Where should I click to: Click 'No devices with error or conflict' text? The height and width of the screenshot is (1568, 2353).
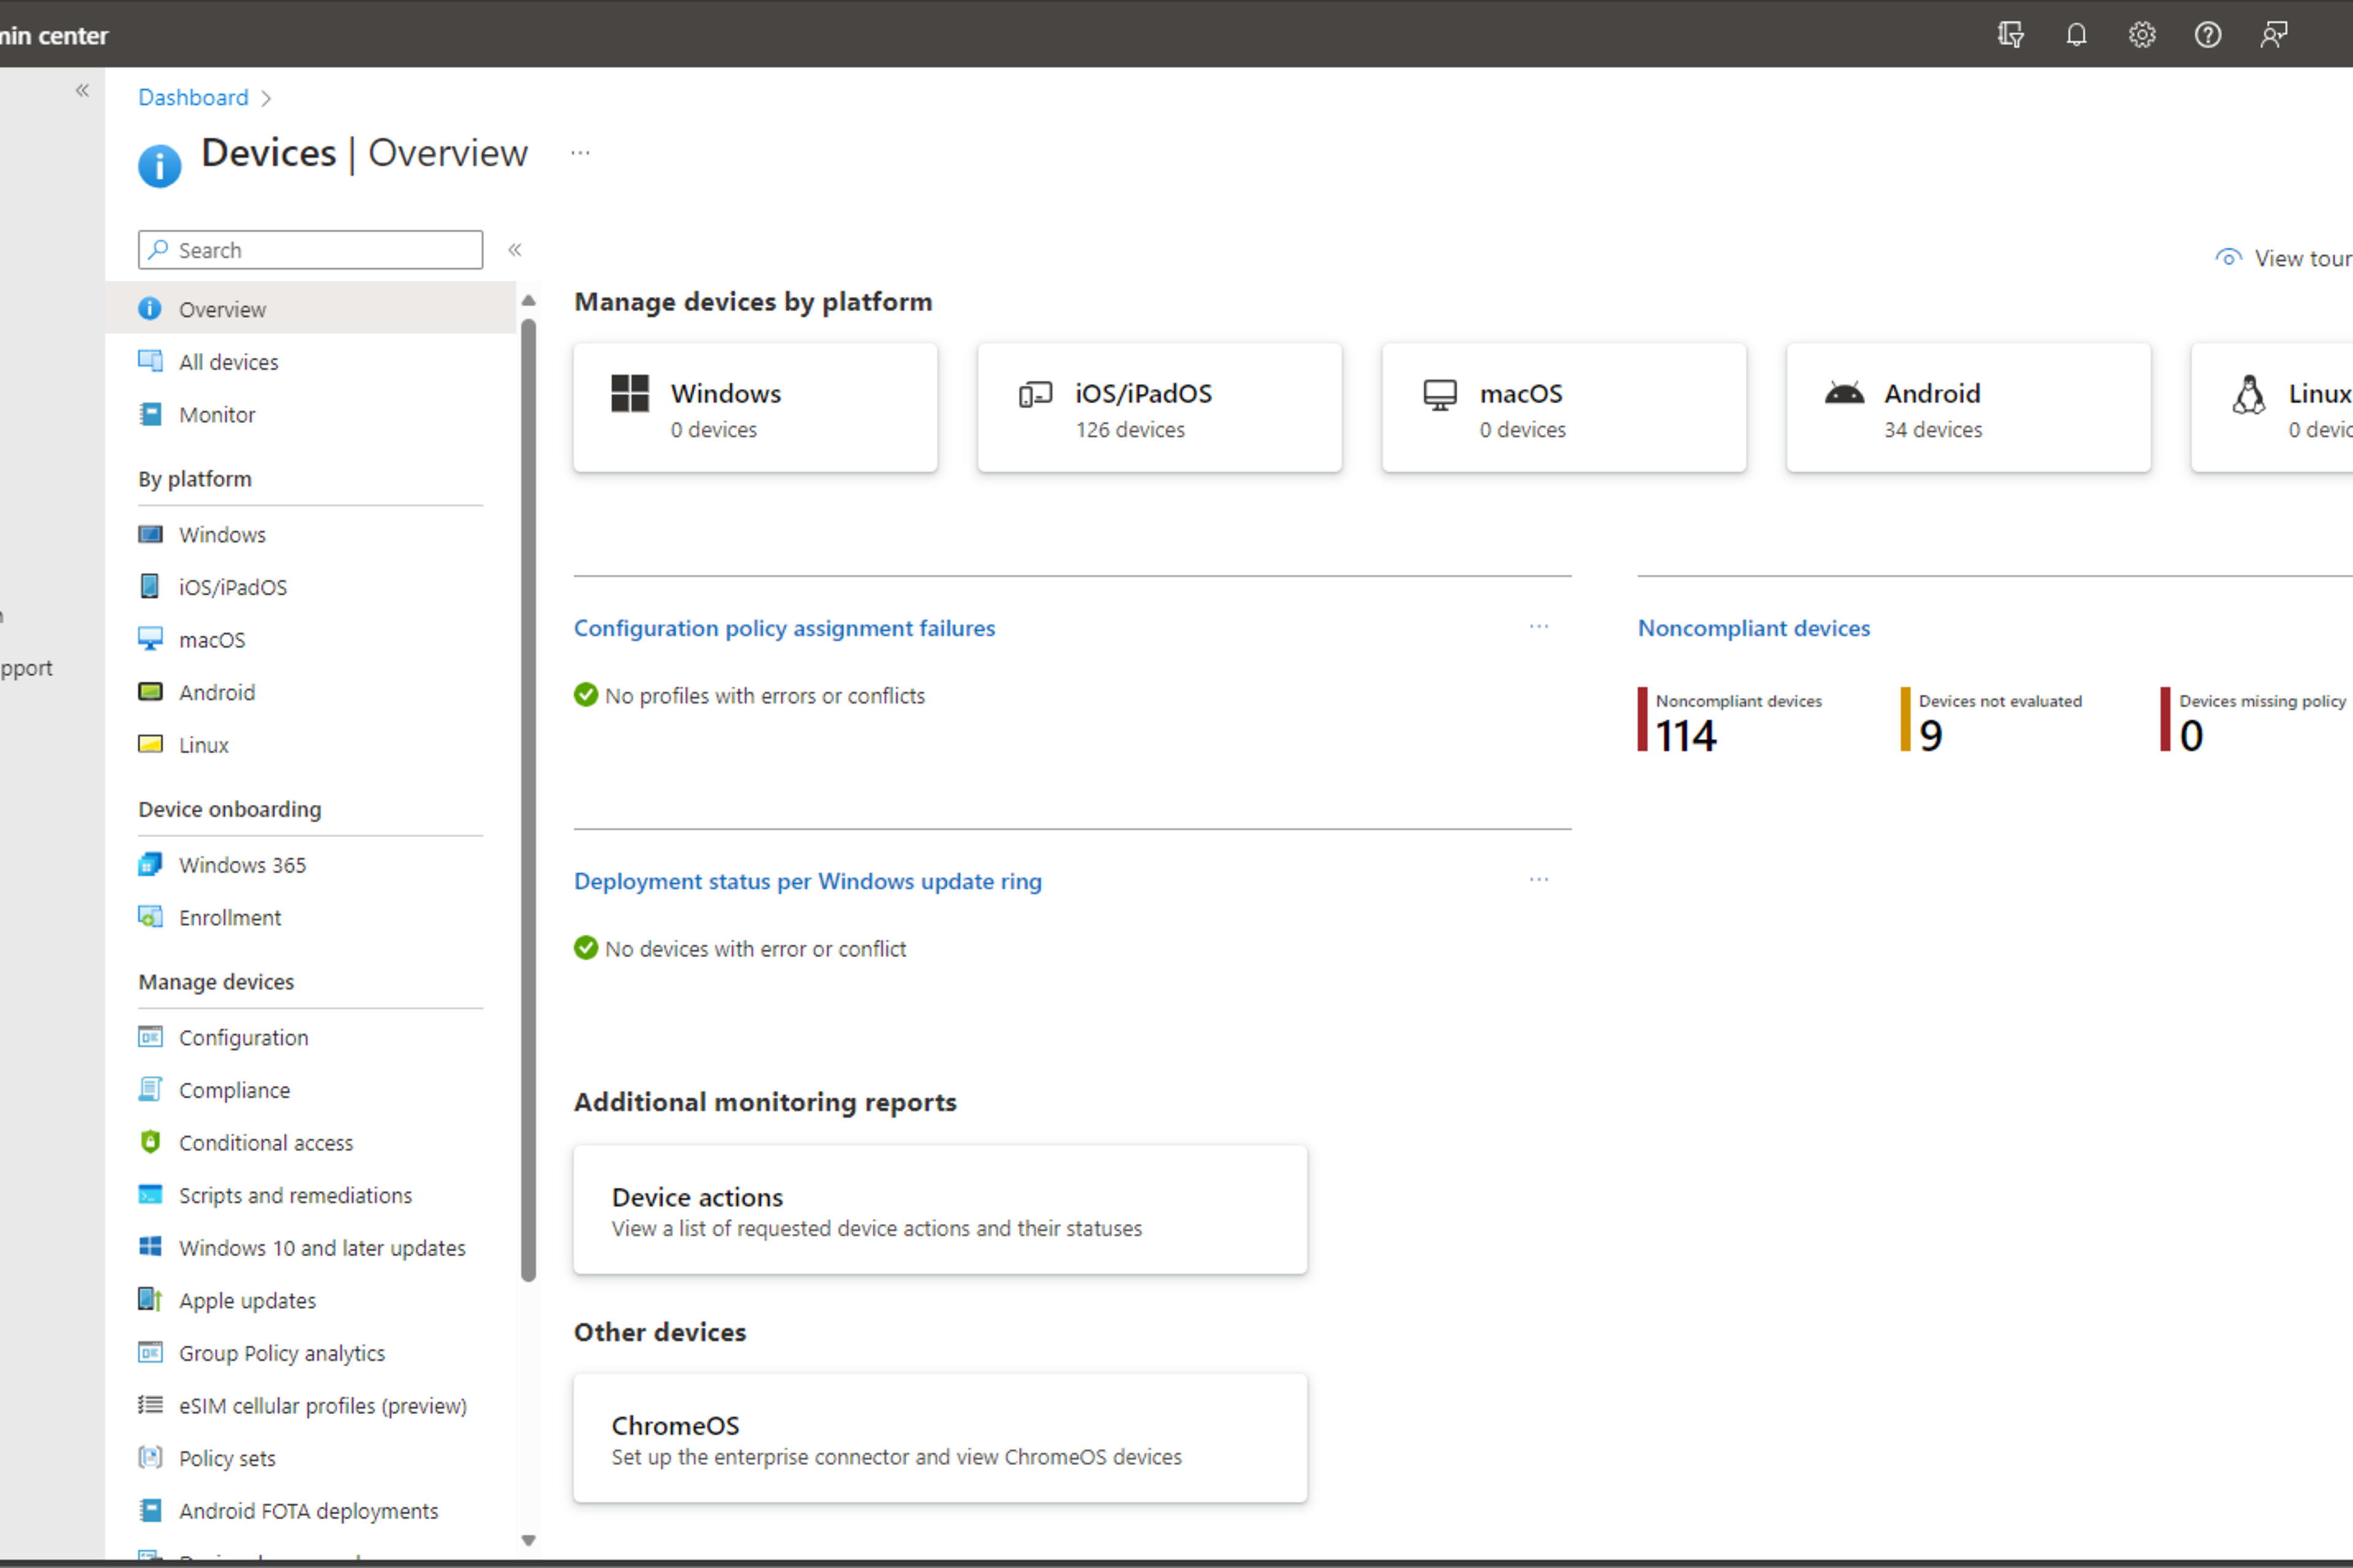[x=756, y=949]
